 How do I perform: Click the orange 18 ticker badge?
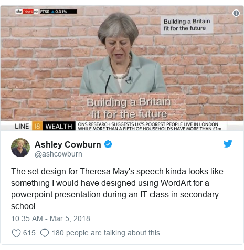point(37,126)
